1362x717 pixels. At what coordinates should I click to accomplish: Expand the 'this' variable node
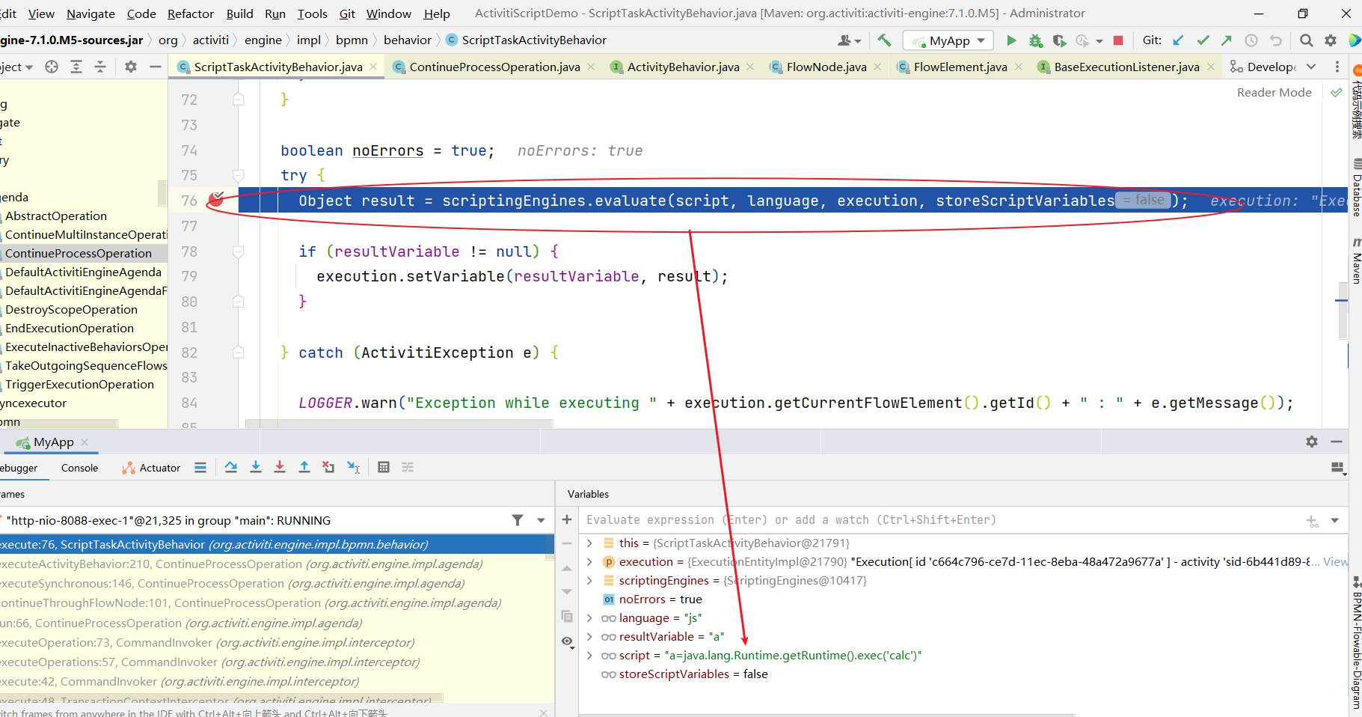tap(589, 543)
